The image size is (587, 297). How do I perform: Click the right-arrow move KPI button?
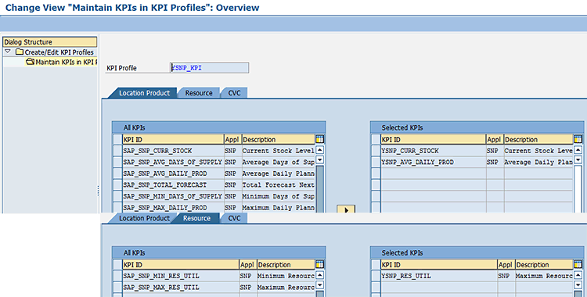346,209
